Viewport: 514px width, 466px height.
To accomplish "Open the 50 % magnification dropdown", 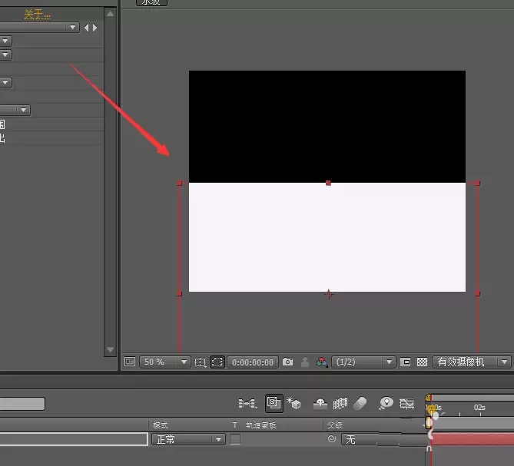I will coord(165,362).
